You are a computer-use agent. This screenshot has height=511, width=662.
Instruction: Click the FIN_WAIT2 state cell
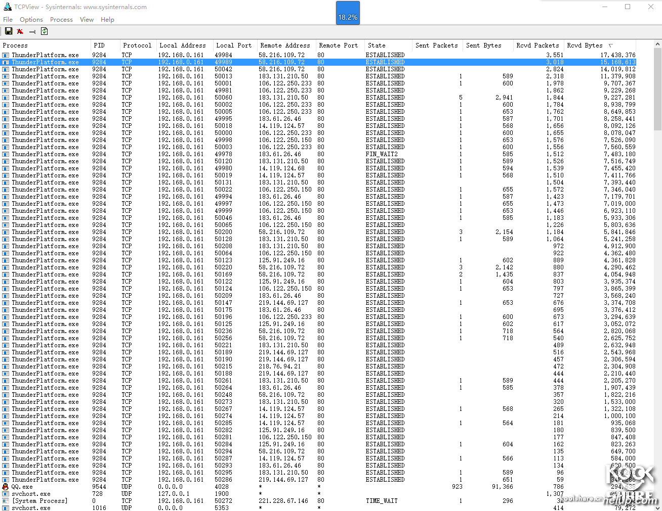tap(382, 154)
